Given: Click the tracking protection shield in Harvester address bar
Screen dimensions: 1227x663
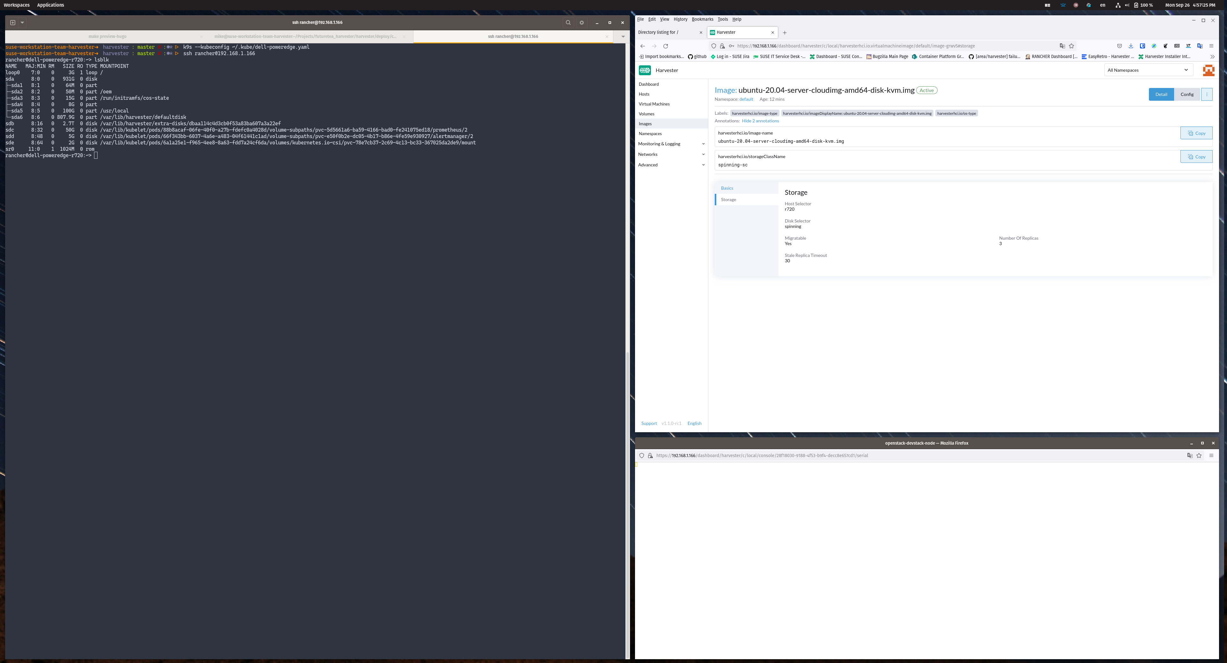Looking at the screenshot, I should point(713,46).
